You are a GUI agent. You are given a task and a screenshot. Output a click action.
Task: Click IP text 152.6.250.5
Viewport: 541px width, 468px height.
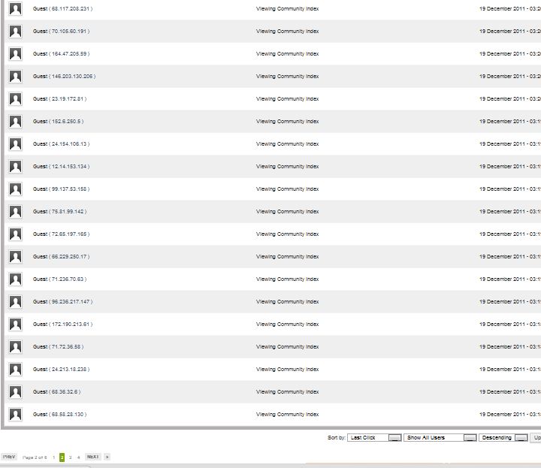(x=66, y=122)
